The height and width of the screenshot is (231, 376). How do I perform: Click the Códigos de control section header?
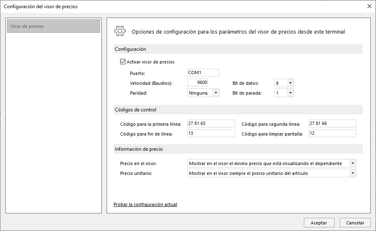[x=238, y=110]
